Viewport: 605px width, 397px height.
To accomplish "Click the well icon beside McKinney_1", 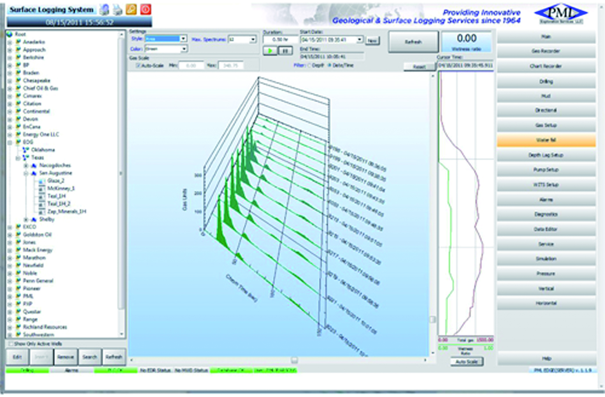I will pyautogui.click(x=42, y=188).
